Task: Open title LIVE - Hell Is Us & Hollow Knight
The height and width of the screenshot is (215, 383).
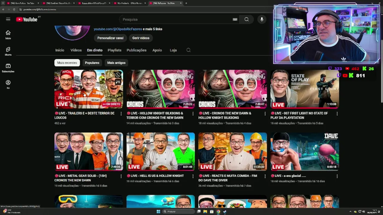Action: pyautogui.click(x=155, y=176)
